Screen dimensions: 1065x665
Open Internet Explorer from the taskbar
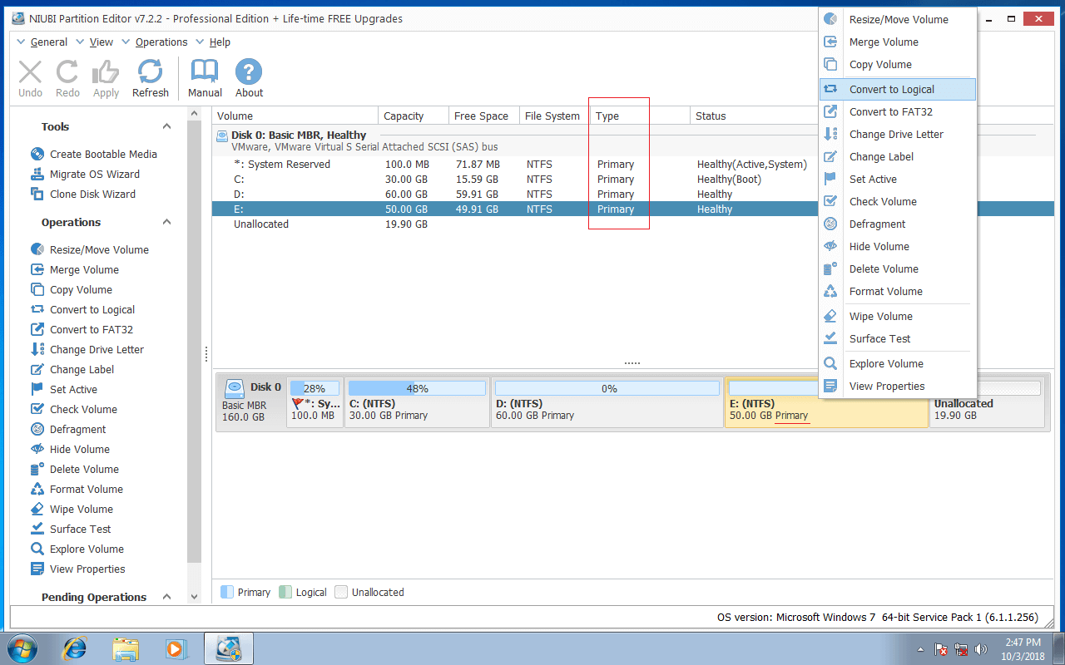[x=76, y=648]
